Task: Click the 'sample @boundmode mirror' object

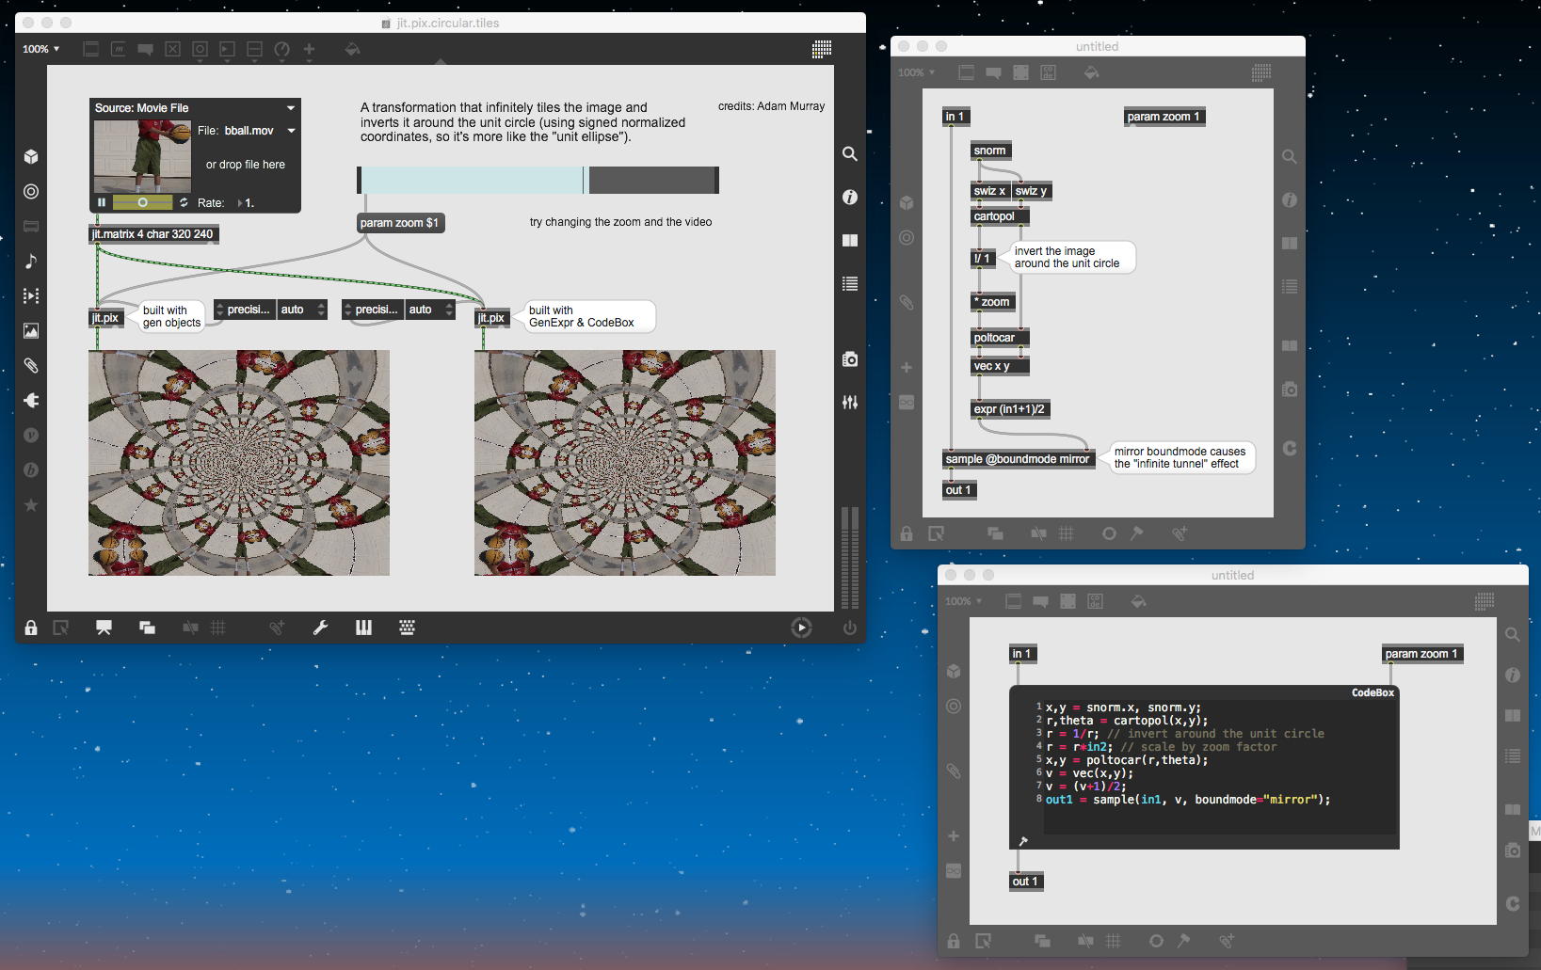Action: point(1017,459)
